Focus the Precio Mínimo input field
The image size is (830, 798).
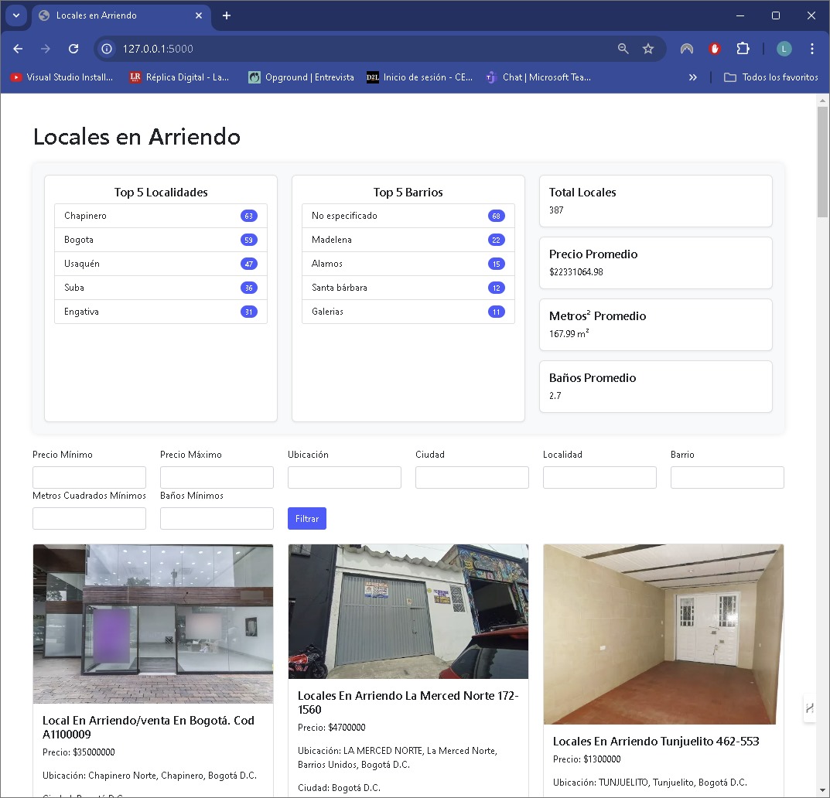89,477
